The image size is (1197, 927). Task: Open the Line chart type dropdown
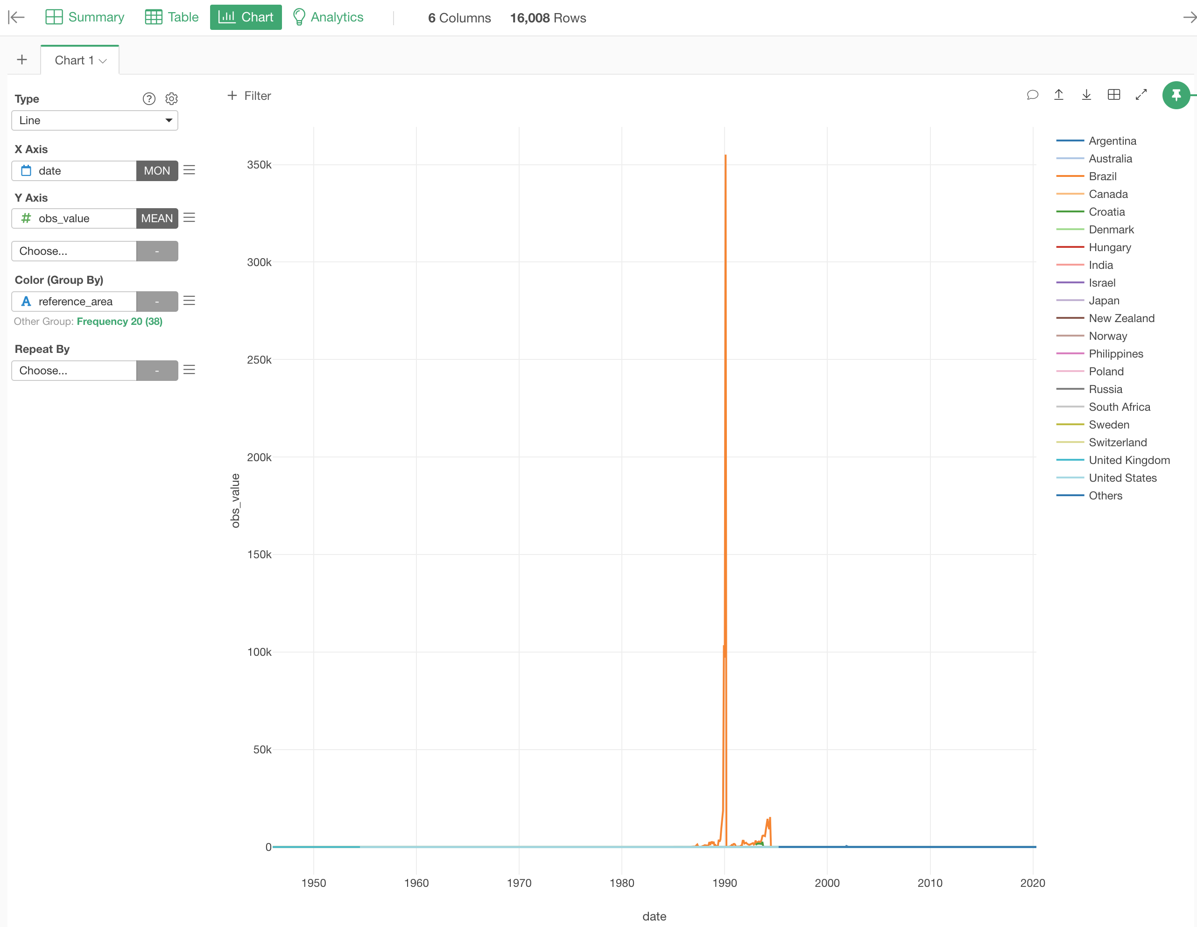pyautogui.click(x=94, y=120)
